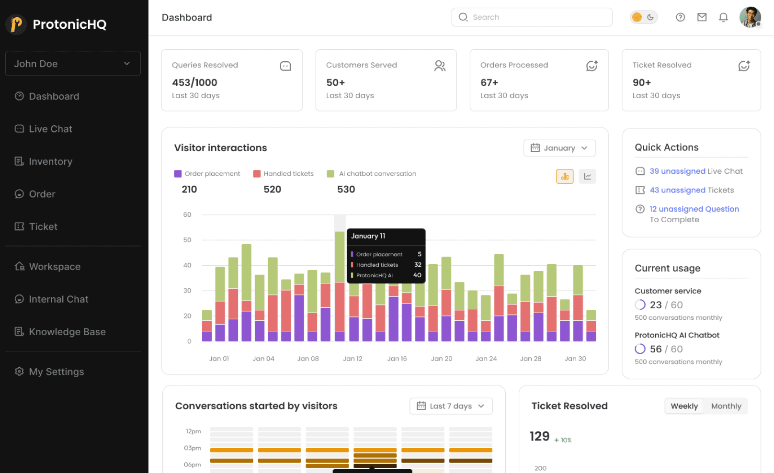The height and width of the screenshot is (473, 774).
Task: Open the Last 7 days dropdown
Action: [x=451, y=406]
